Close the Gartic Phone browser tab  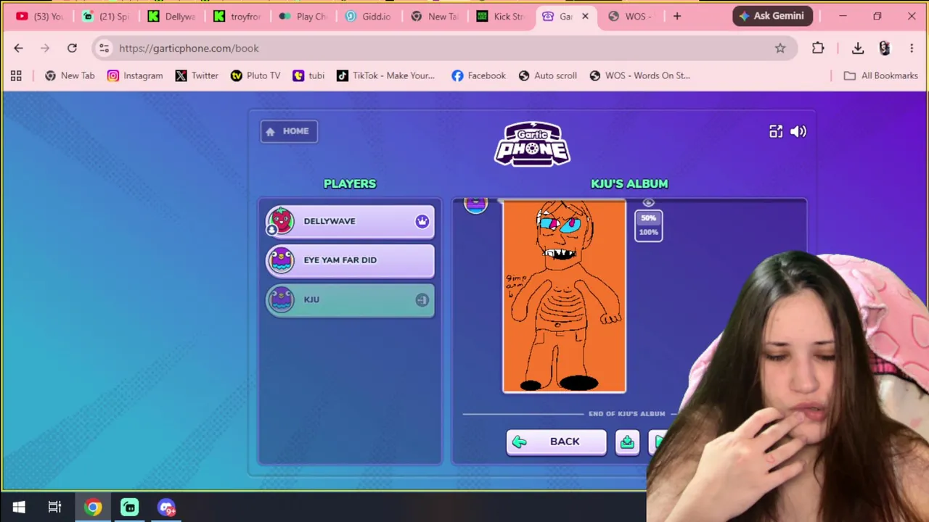point(585,17)
